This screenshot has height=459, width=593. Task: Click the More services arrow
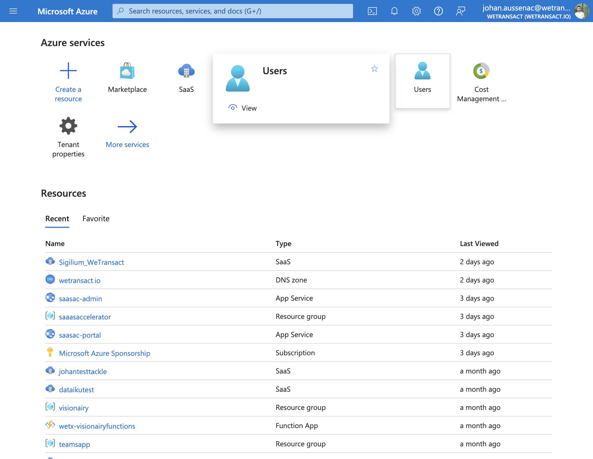[x=127, y=127]
